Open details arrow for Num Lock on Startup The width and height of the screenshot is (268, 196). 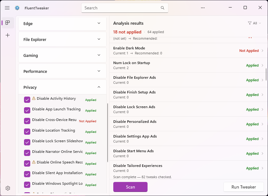point(262,65)
